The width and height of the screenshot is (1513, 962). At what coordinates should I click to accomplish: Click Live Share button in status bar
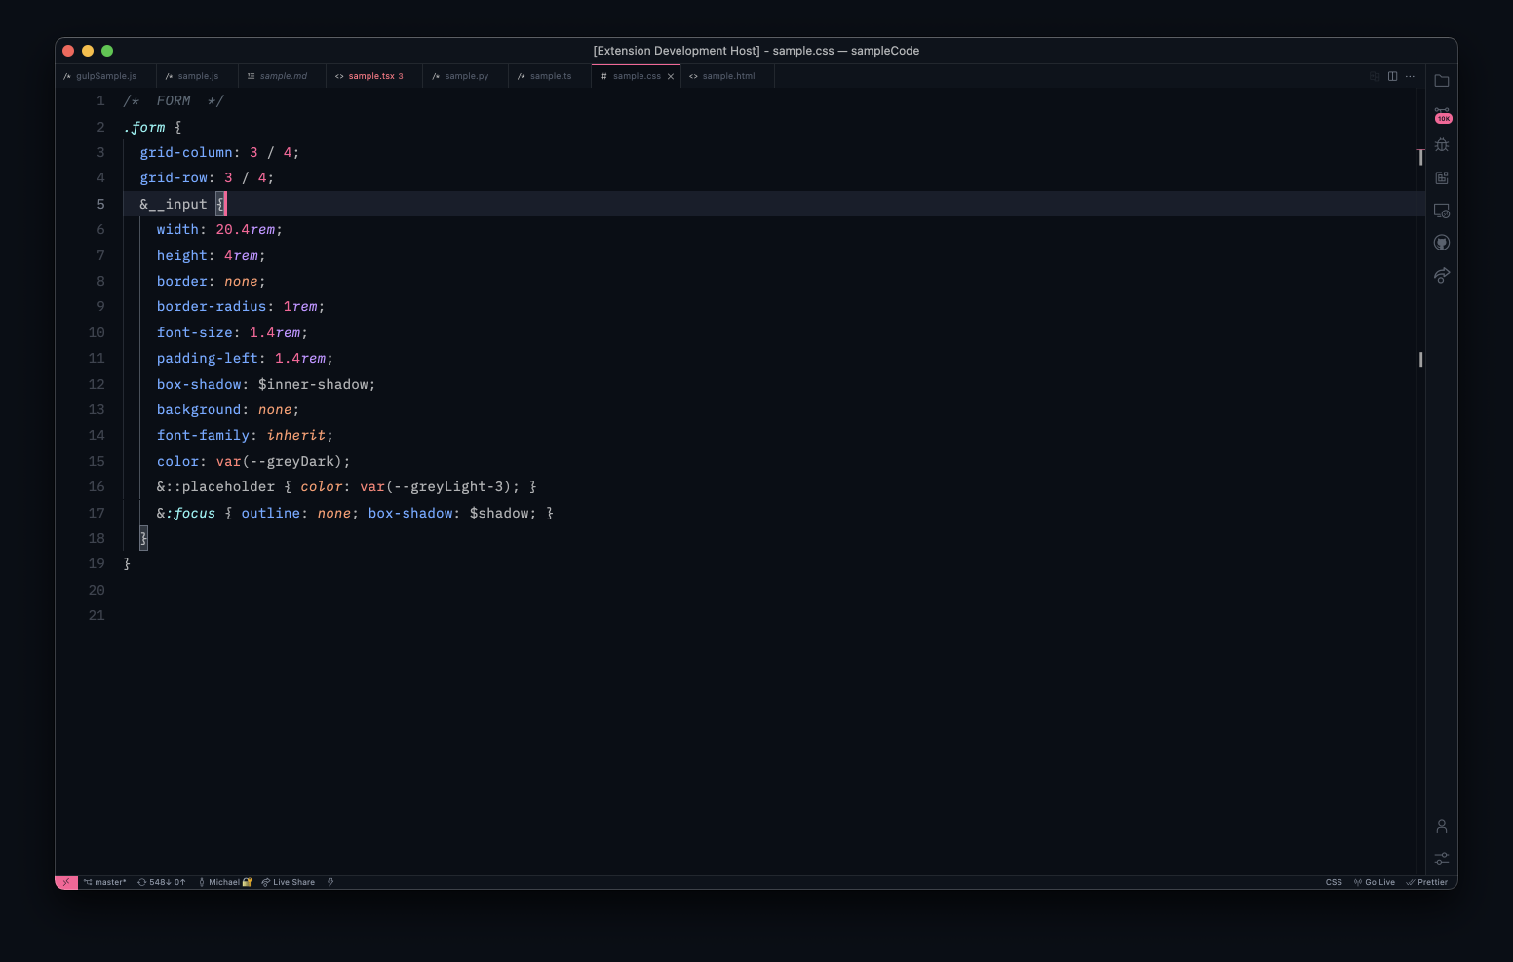289,882
